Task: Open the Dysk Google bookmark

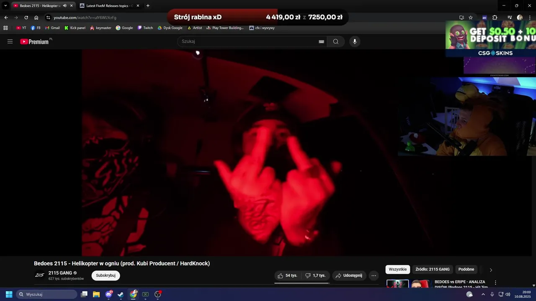Action: [x=170, y=28]
